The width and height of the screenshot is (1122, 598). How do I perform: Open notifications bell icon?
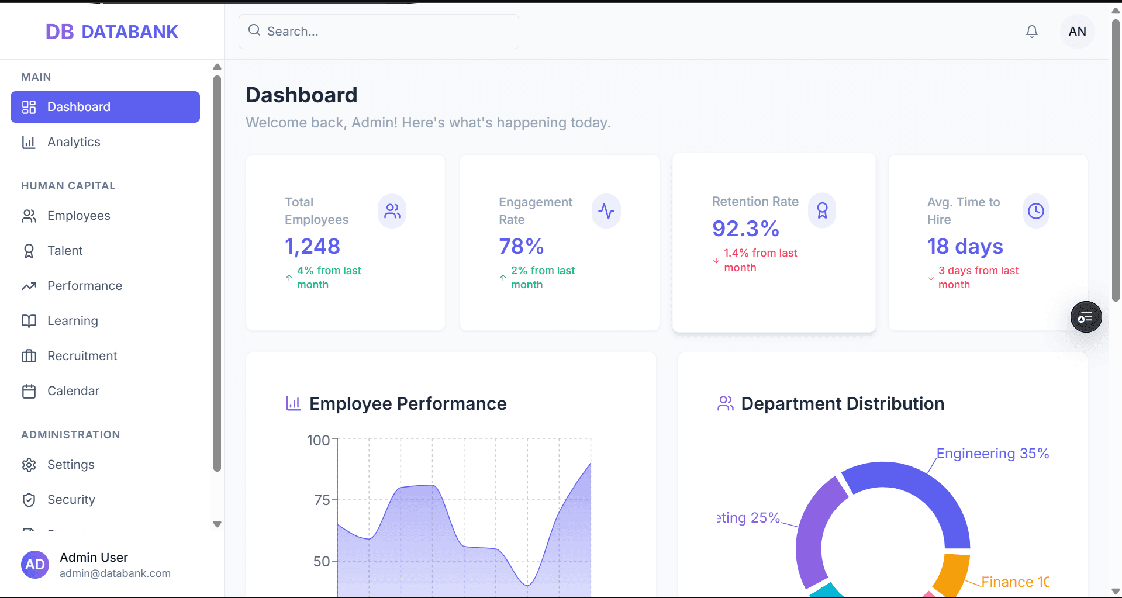click(x=1032, y=32)
